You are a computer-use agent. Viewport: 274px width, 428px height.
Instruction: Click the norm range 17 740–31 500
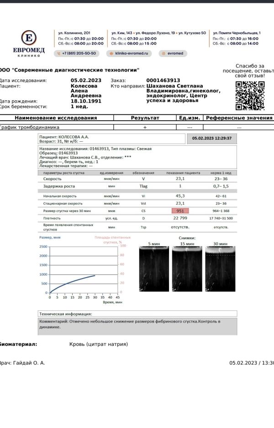coord(221,218)
